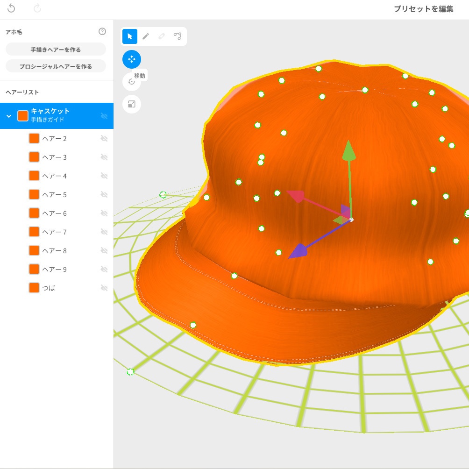Screen dimensions: 469x469
Task: Select ヘアー 9 in hair list
Action: [x=57, y=269]
